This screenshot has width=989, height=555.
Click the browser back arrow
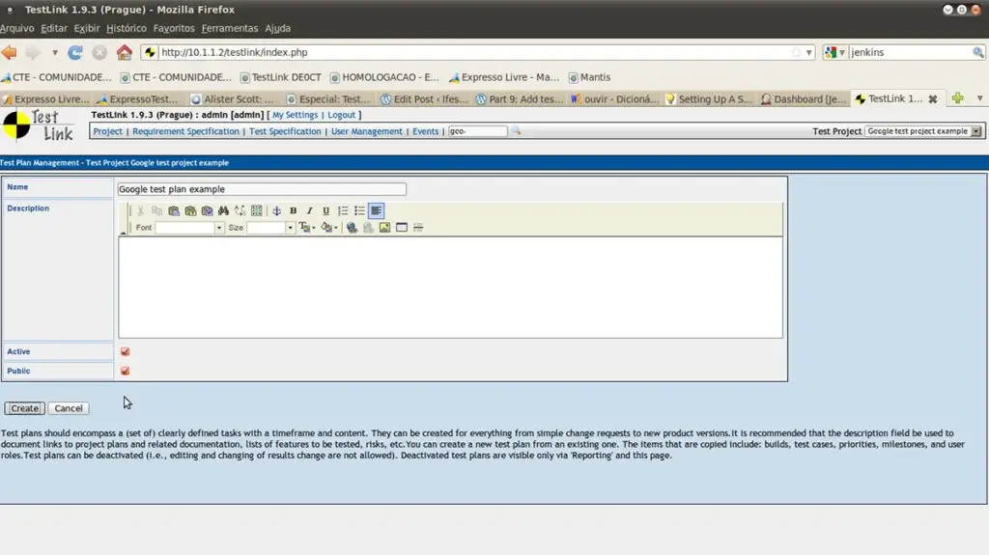[10, 52]
